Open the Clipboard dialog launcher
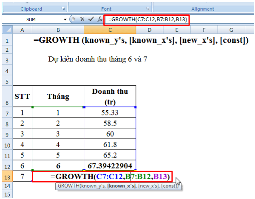255x199 pixels. [x=63, y=8]
